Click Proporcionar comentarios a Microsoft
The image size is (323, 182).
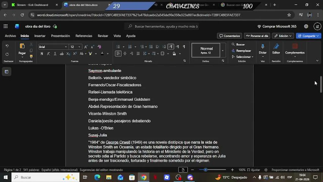click(x=295, y=170)
